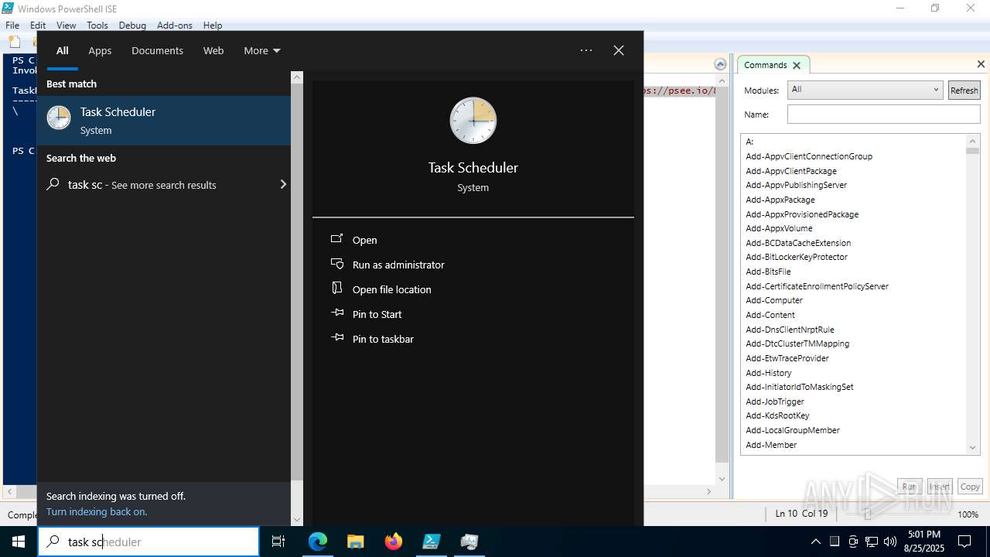Select Add-History in commands list
Screen dimensions: 990x557
click(769, 373)
